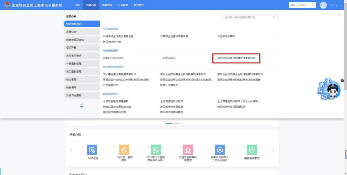The height and width of the screenshot is (175, 347).
Task: Open the "走出去"税收服务 icon
Action: (124, 150)
